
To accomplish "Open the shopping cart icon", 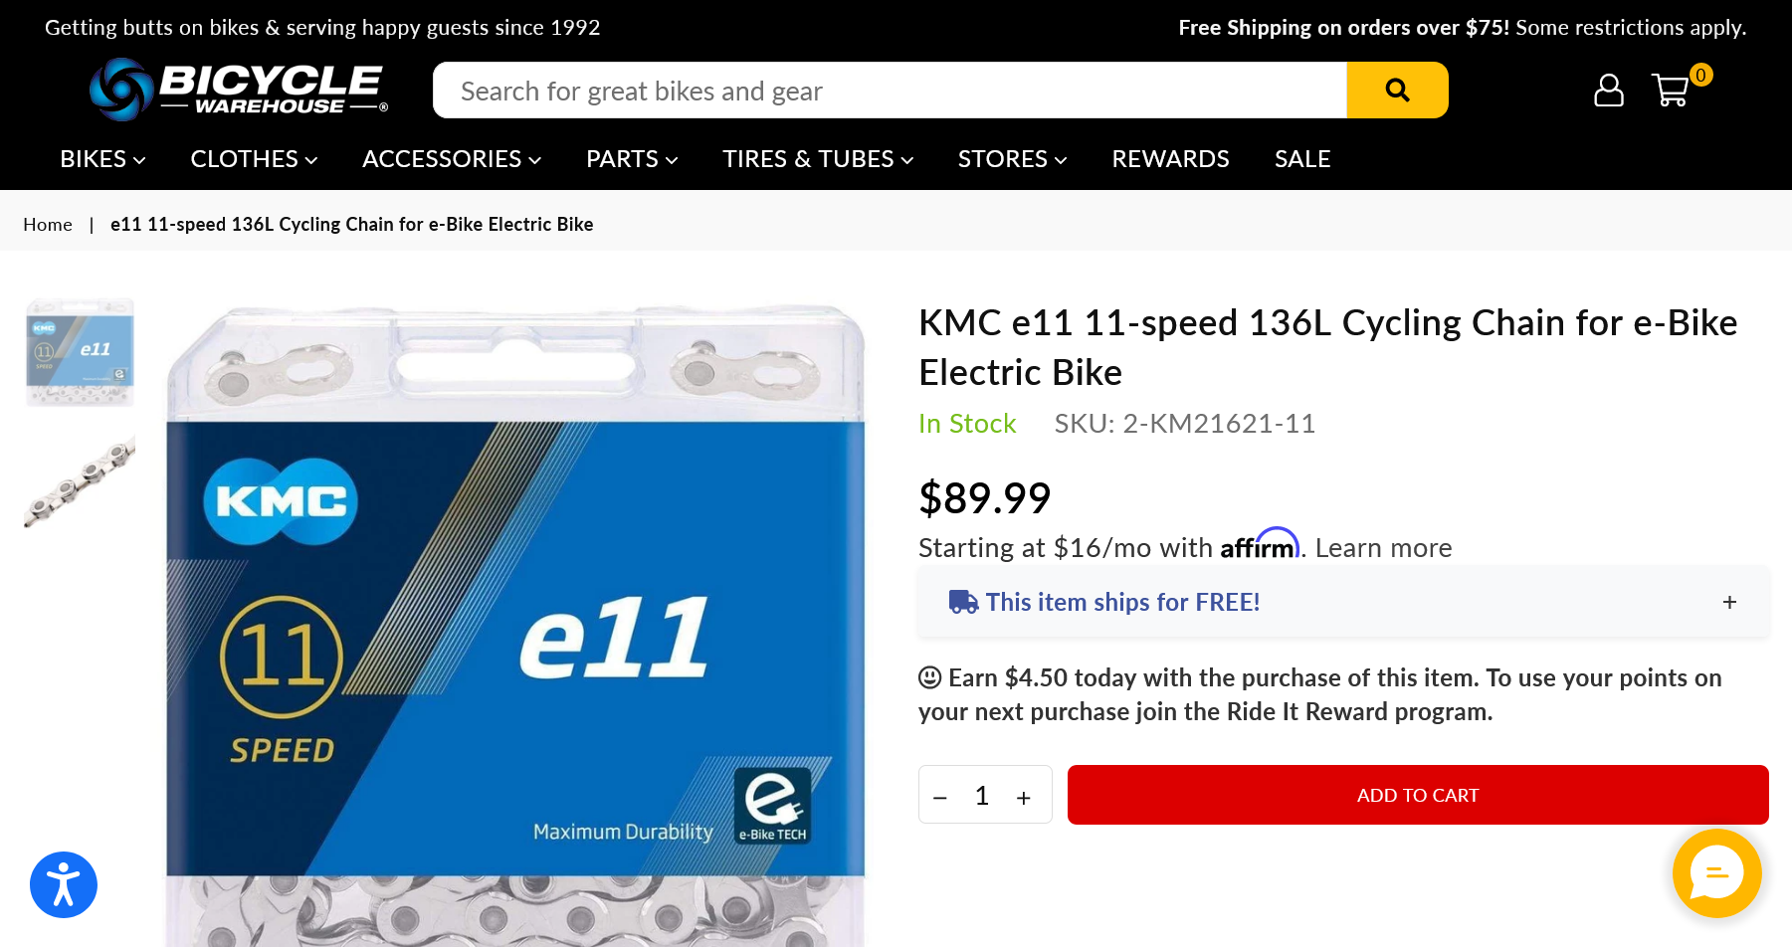I will [x=1672, y=91].
